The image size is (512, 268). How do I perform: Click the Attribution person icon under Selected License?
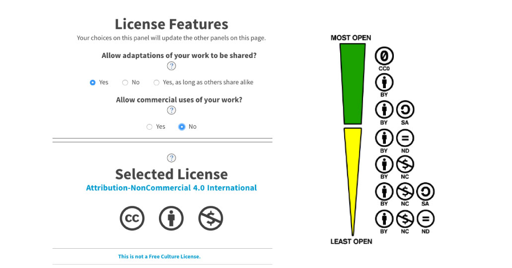[171, 218]
